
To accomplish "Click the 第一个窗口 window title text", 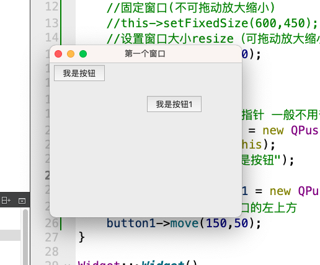I will point(145,54).
